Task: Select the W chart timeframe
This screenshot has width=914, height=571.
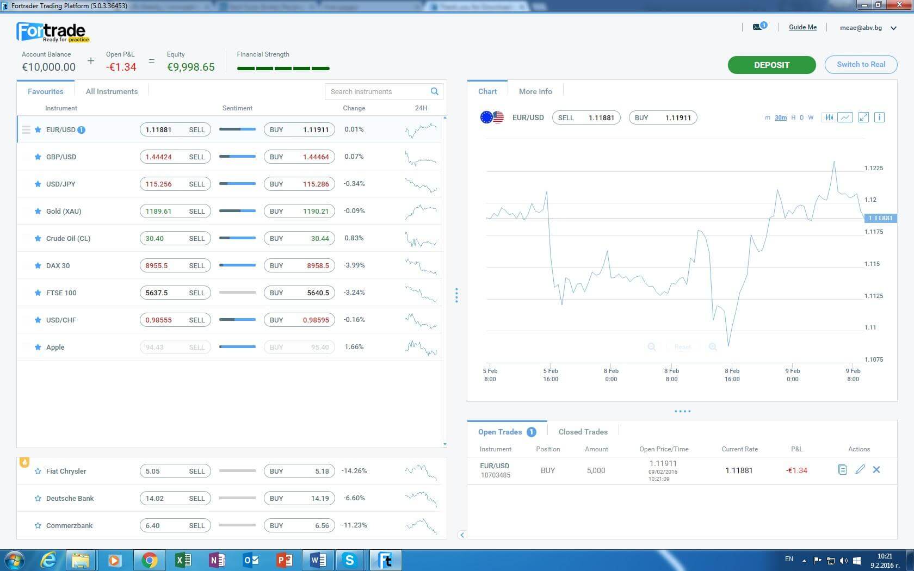Action: pyautogui.click(x=811, y=117)
